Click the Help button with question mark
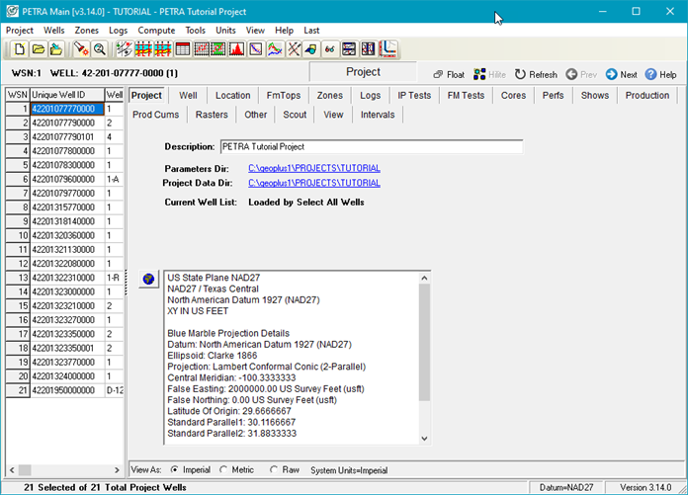The height and width of the screenshot is (495, 688). point(660,74)
